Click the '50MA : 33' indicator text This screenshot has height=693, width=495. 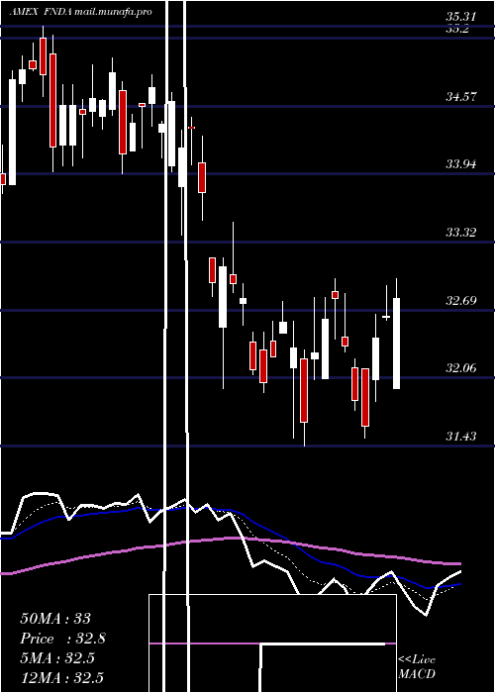pos(55,619)
